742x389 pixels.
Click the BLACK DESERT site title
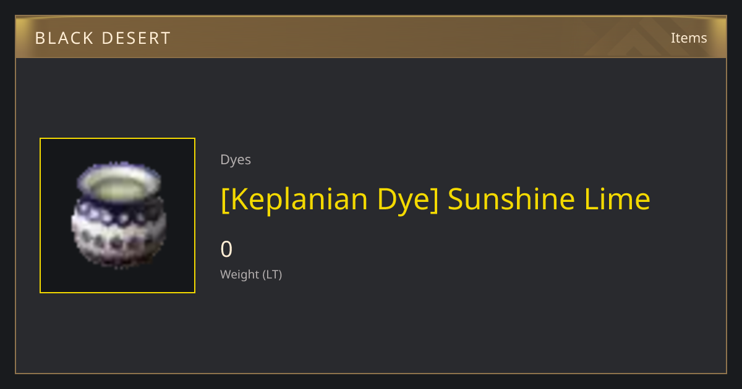click(103, 38)
